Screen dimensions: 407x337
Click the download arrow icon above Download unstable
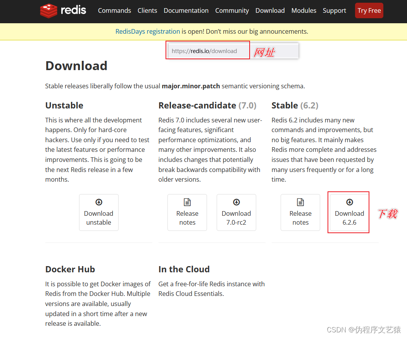[x=99, y=202]
